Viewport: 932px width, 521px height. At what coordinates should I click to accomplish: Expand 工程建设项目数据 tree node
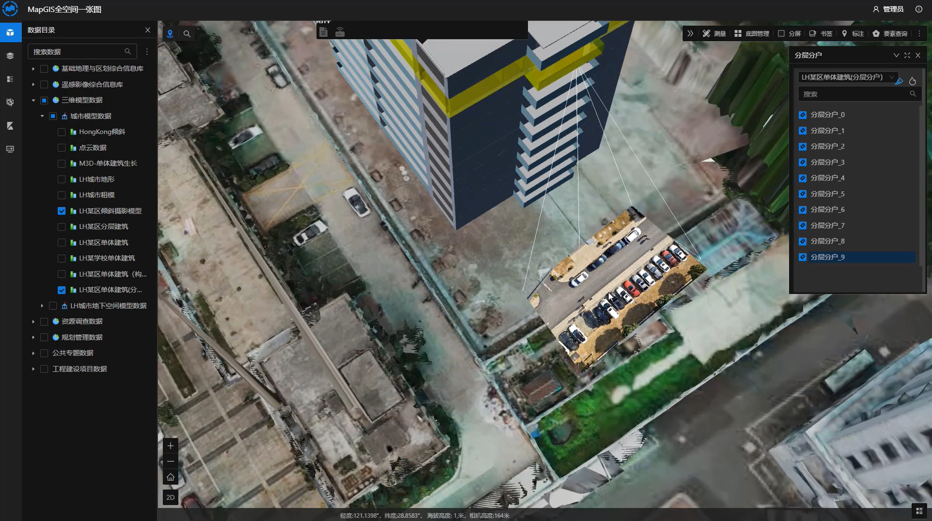pyautogui.click(x=33, y=369)
